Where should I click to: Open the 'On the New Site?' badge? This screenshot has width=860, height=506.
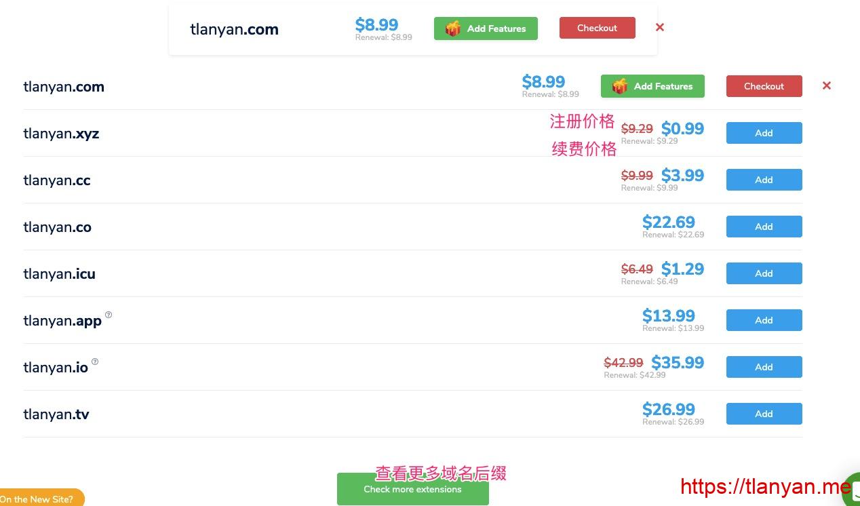point(39,499)
